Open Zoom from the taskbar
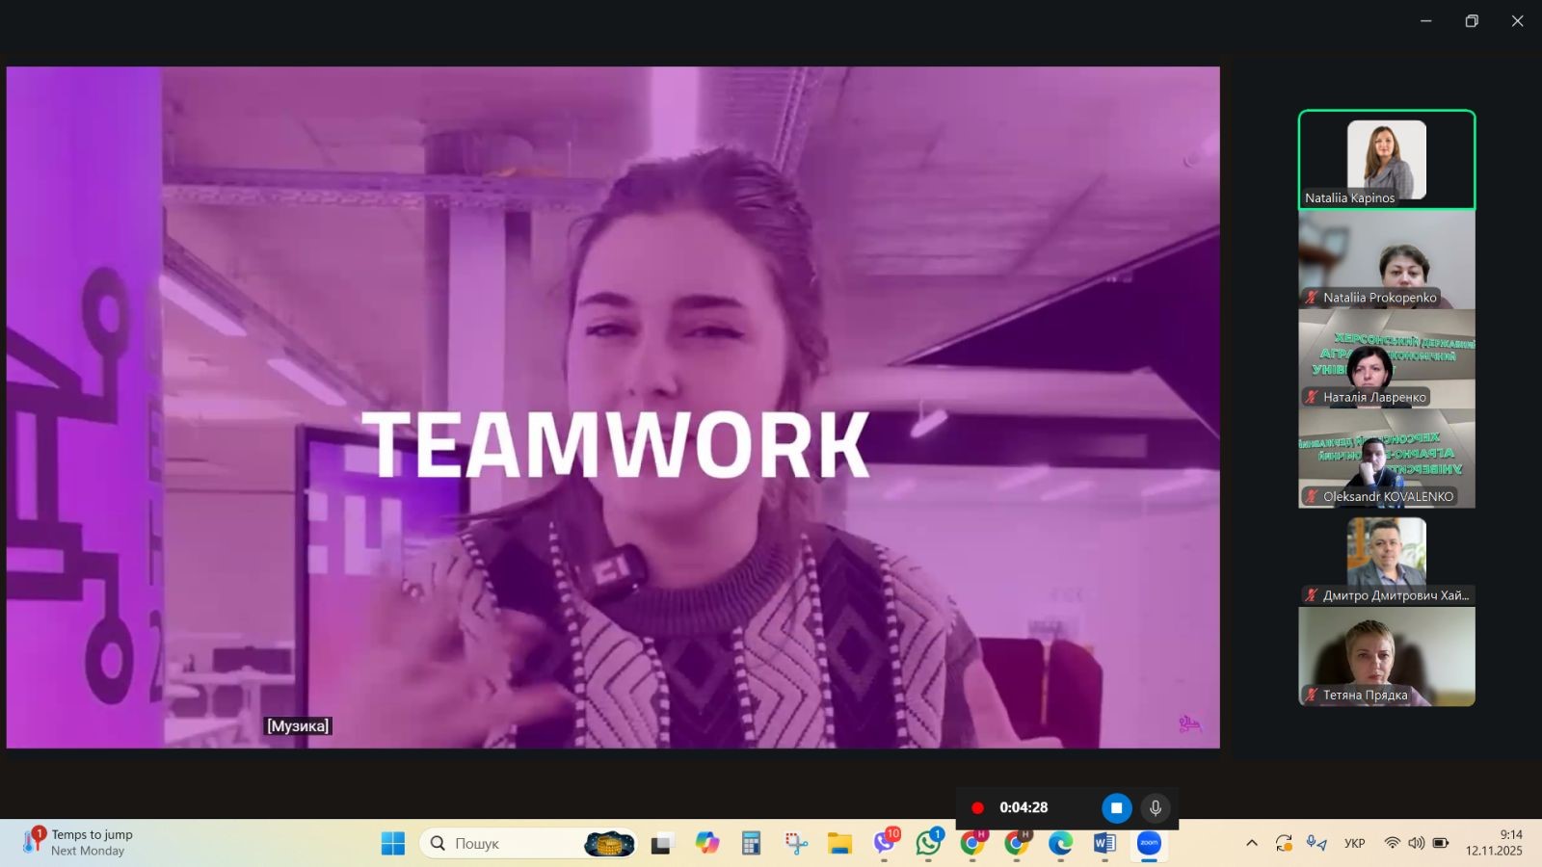Viewport: 1542px width, 867px height. coord(1149,843)
